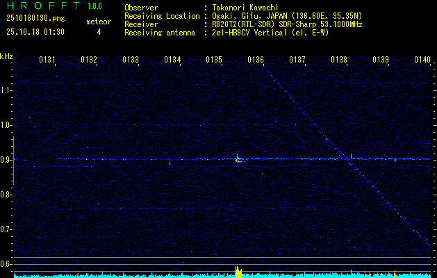
Task: Click the gray vertical range bar beside 0.9
Action: click(13, 161)
